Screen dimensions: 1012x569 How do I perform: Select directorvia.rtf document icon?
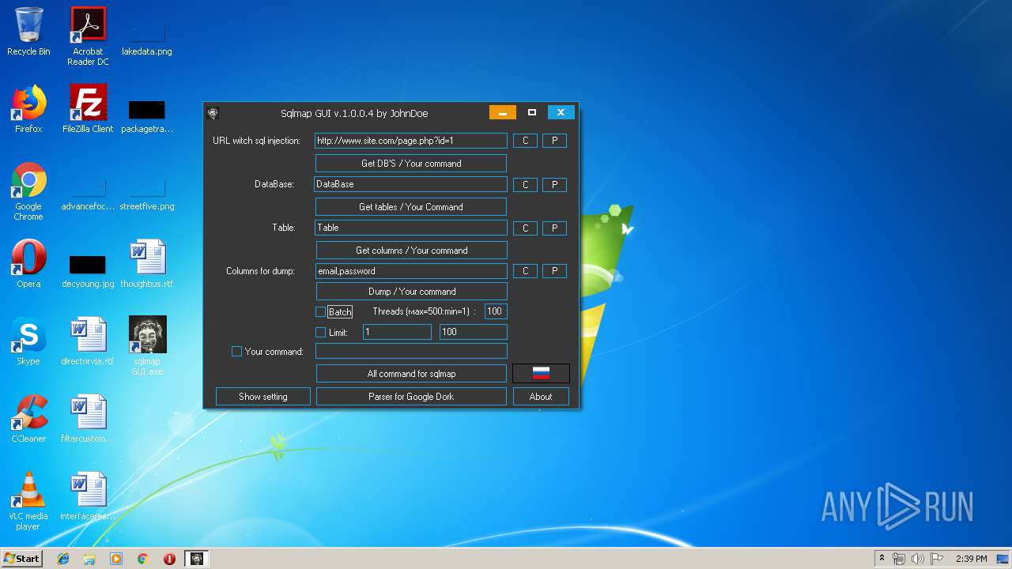88,341
